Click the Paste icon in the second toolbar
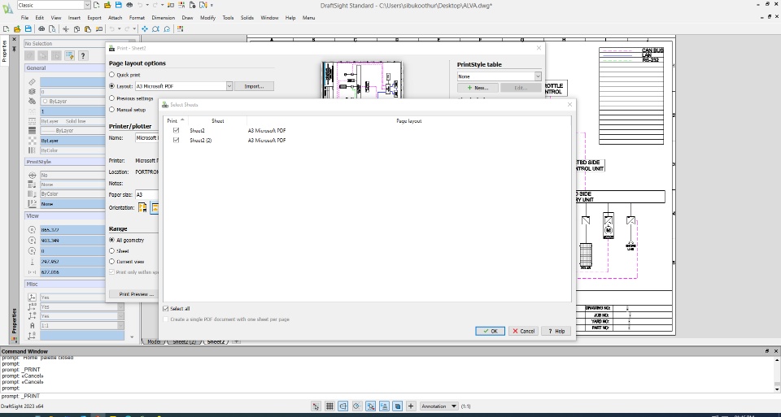 88,29
